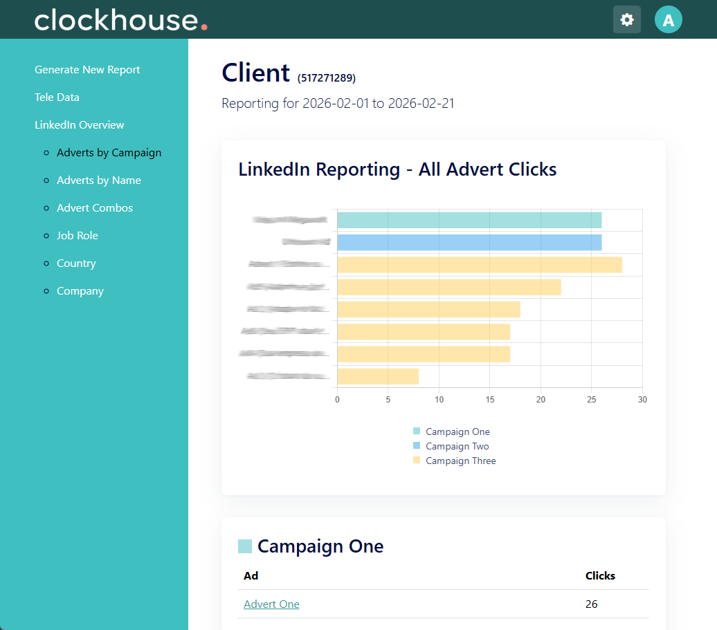The height and width of the screenshot is (630, 717).
Task: Select Adverts by Name
Action: coord(99,180)
